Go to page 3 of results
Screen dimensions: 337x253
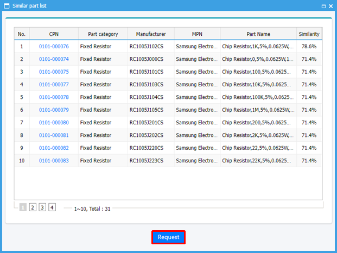pyautogui.click(x=42, y=207)
